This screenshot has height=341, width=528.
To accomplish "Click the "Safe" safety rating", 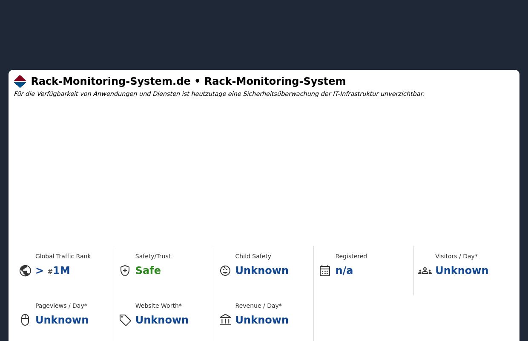I will click(x=148, y=270).
